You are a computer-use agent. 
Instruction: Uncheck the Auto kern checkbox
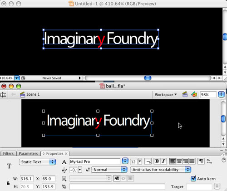[193, 178]
